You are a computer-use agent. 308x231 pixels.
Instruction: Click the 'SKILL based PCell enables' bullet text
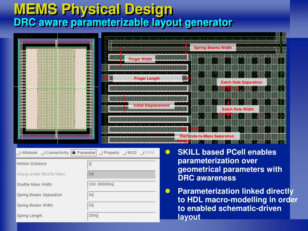click(x=227, y=152)
